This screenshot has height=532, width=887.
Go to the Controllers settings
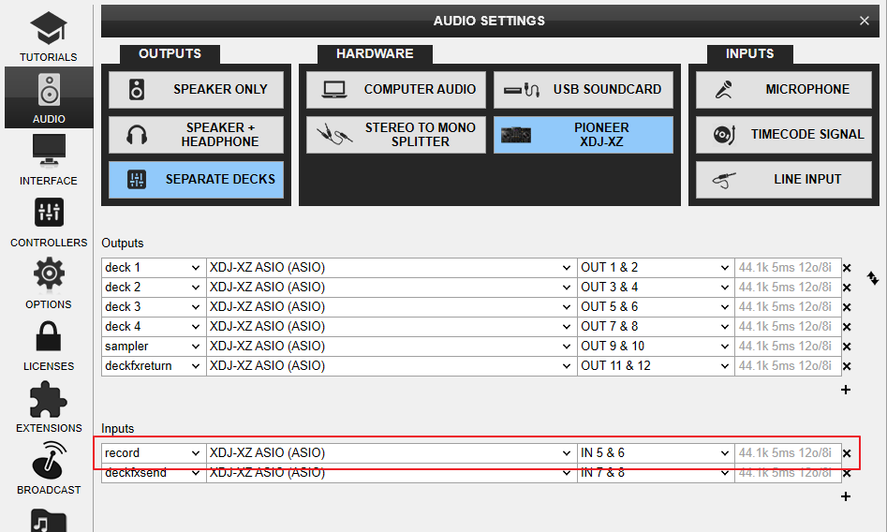[48, 221]
